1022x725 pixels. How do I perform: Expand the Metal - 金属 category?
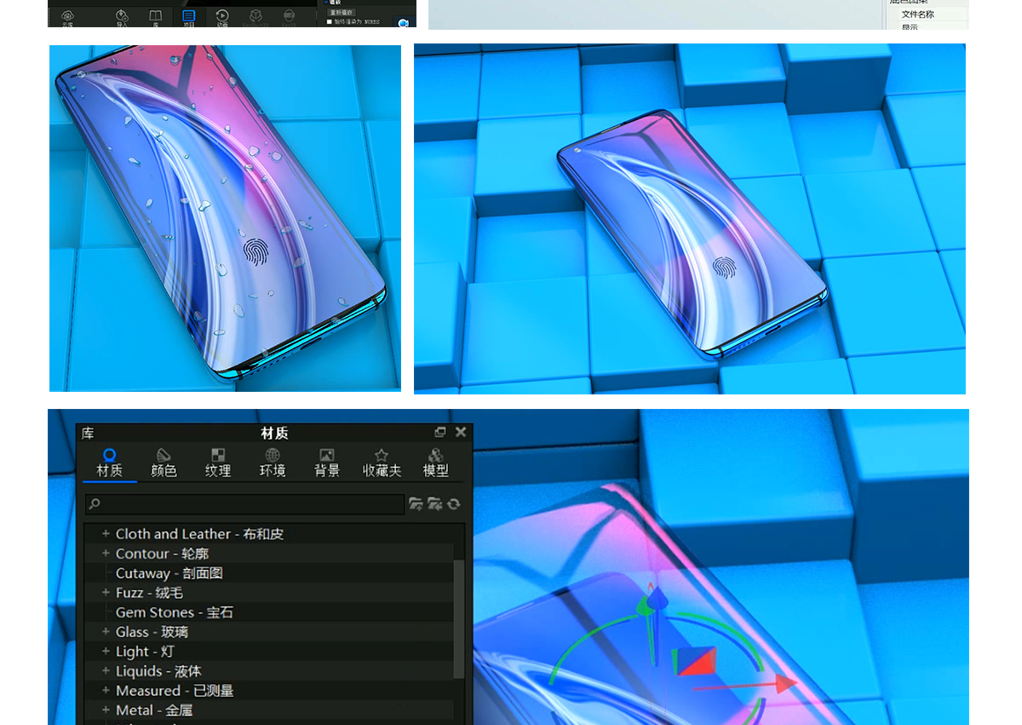coord(106,710)
